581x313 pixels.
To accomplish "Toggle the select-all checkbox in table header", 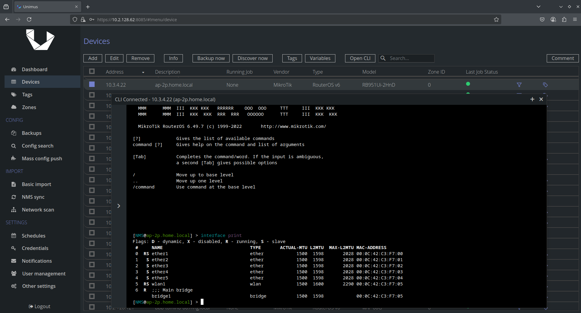I will pos(92,72).
